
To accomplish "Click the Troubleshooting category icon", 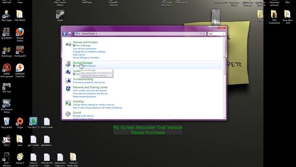I will 68,81.
